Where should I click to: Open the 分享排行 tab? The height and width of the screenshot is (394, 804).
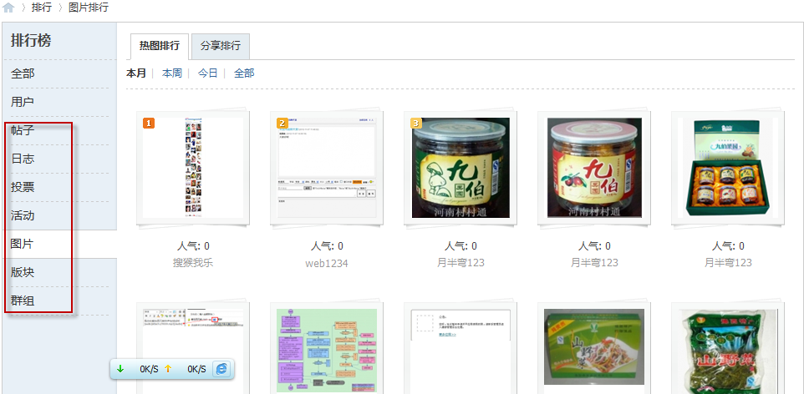(221, 46)
